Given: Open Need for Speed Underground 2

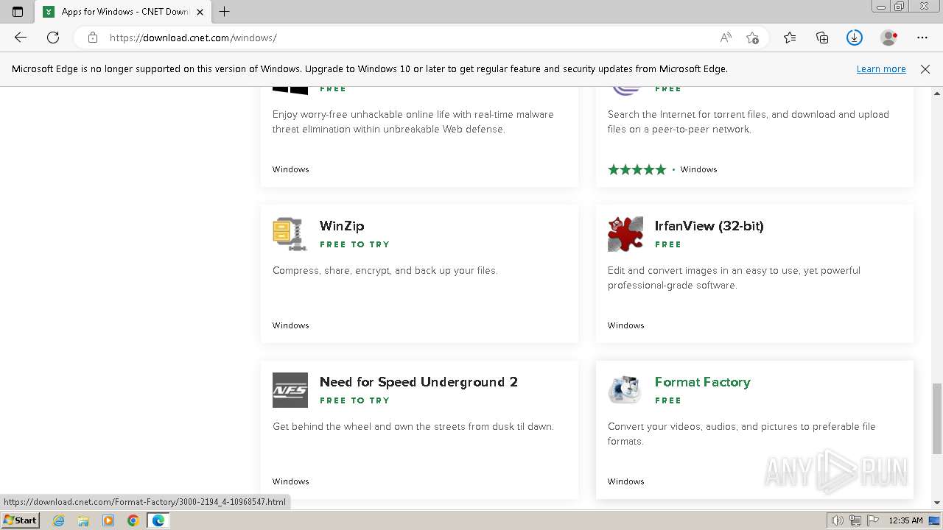Looking at the screenshot, I should pyautogui.click(x=418, y=382).
